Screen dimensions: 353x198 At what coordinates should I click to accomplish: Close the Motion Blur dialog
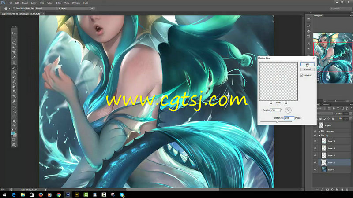(x=314, y=58)
